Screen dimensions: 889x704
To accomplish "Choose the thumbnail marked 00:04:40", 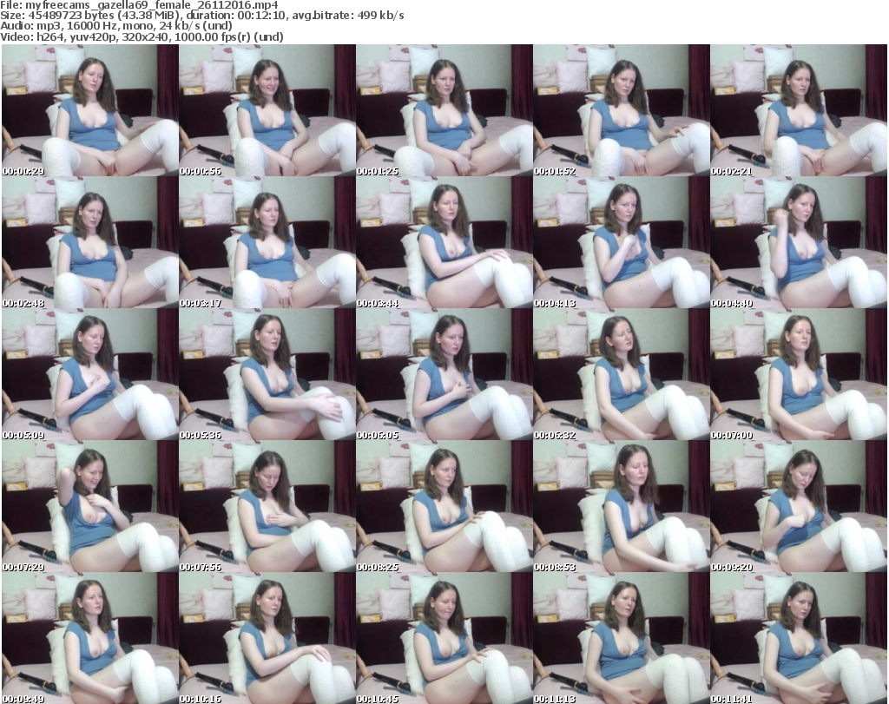I will pos(799,242).
